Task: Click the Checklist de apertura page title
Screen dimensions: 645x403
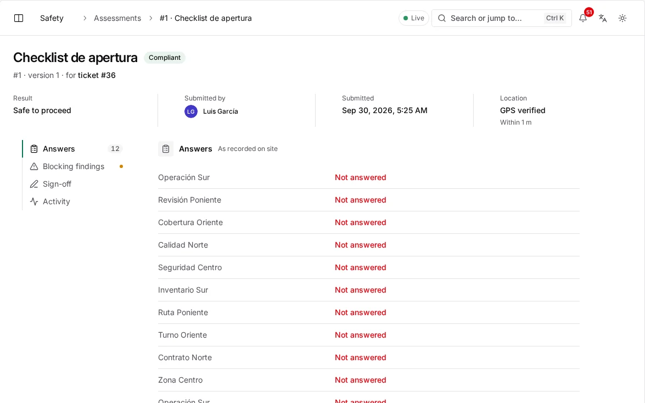Action: click(75, 58)
